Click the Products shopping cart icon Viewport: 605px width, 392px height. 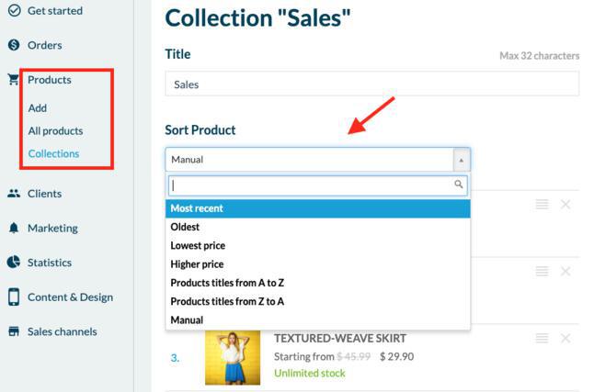[x=13, y=80]
